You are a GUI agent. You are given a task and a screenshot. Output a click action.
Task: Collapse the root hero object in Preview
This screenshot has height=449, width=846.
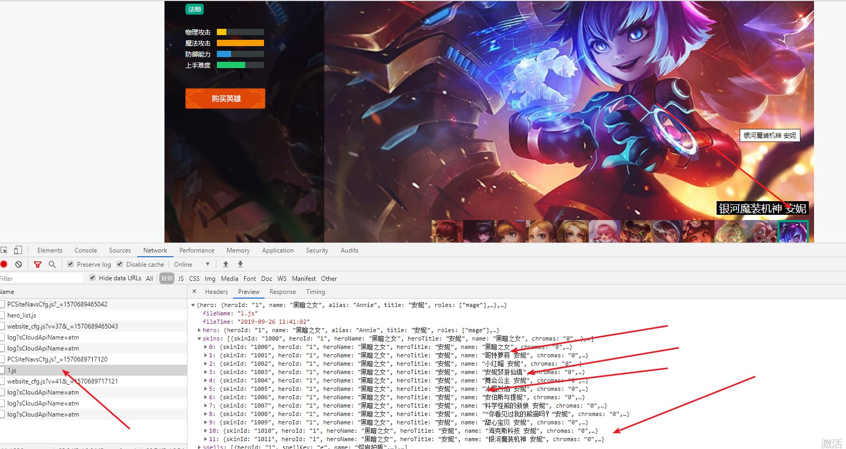click(x=193, y=305)
